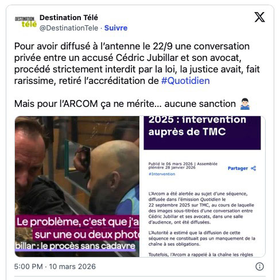Click the #Intervention tag in the screenshot
The width and height of the screenshot is (280, 280).
(162, 174)
